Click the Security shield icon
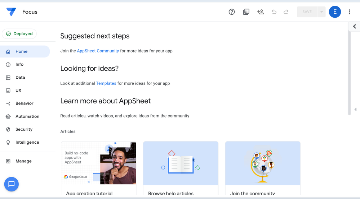This screenshot has width=360, height=199. click(x=8, y=129)
